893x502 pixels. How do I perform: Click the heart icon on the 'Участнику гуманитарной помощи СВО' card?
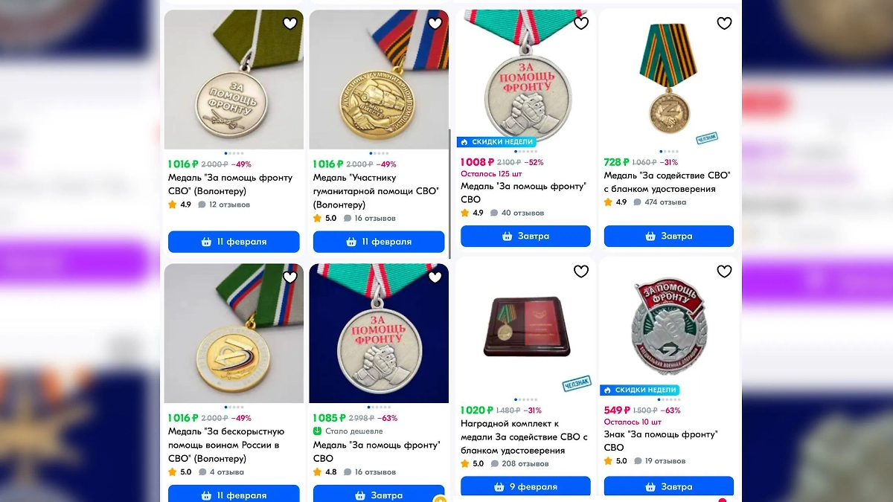point(435,23)
